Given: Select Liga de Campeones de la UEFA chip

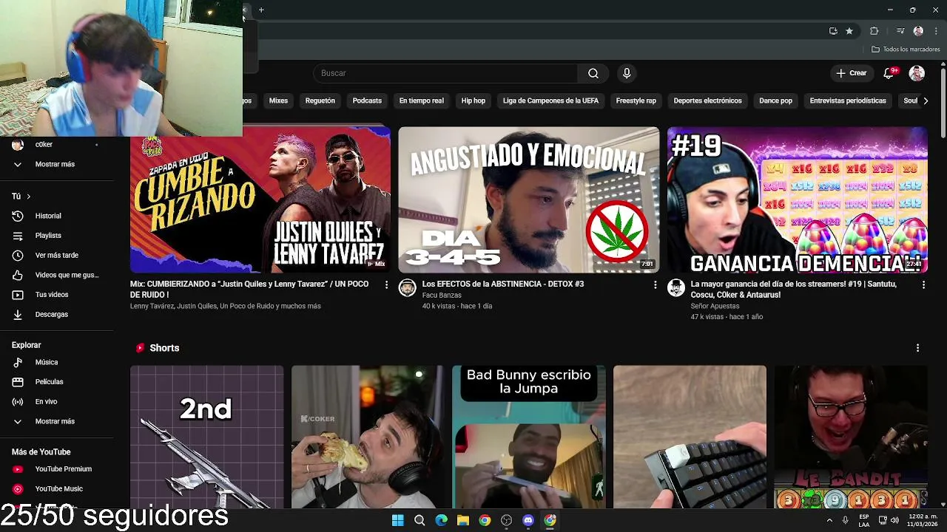Looking at the screenshot, I should tap(550, 100).
